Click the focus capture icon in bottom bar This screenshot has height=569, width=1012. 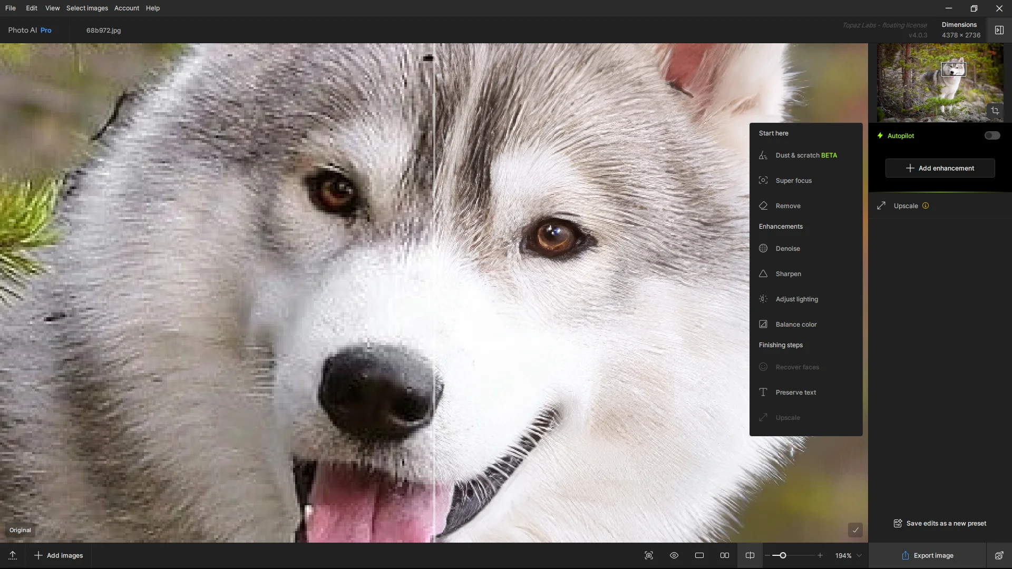pos(649,555)
